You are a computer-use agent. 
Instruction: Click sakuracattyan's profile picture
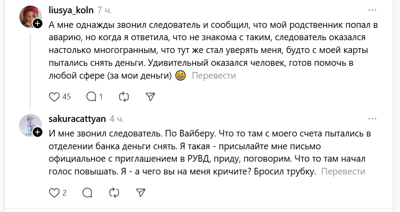click(x=30, y=125)
